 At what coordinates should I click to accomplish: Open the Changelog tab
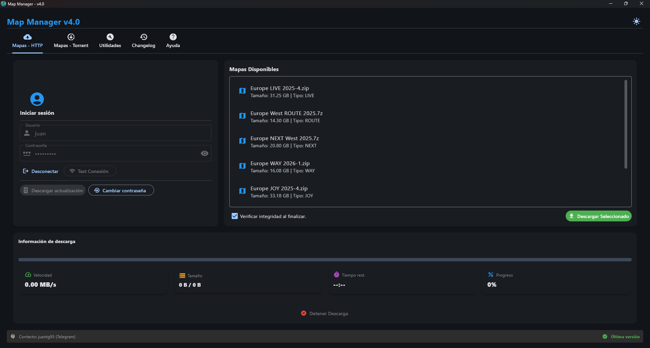(144, 41)
